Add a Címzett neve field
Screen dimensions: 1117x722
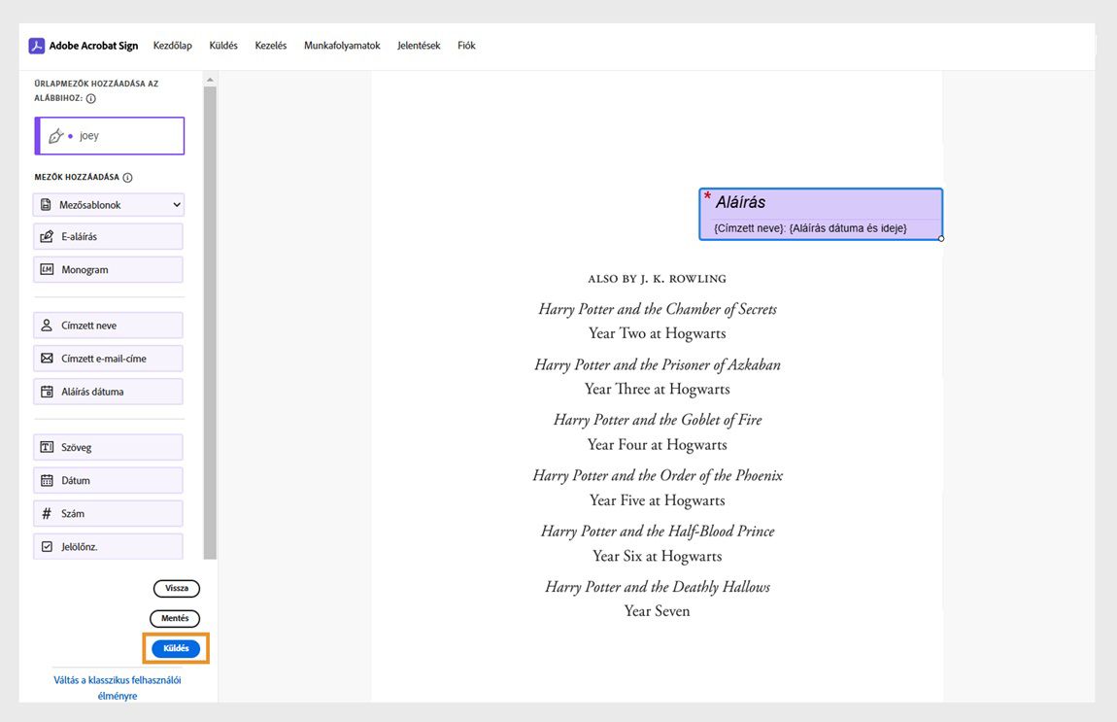(x=108, y=325)
